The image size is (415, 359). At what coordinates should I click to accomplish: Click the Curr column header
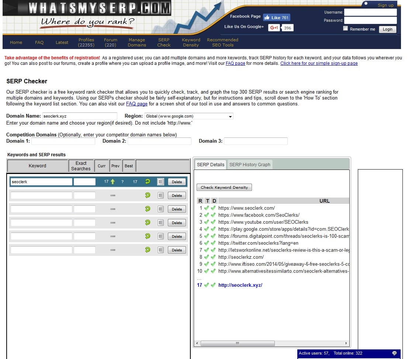101,166
